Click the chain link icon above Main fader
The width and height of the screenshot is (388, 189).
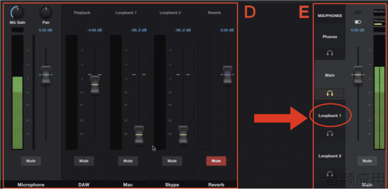[x=358, y=12]
